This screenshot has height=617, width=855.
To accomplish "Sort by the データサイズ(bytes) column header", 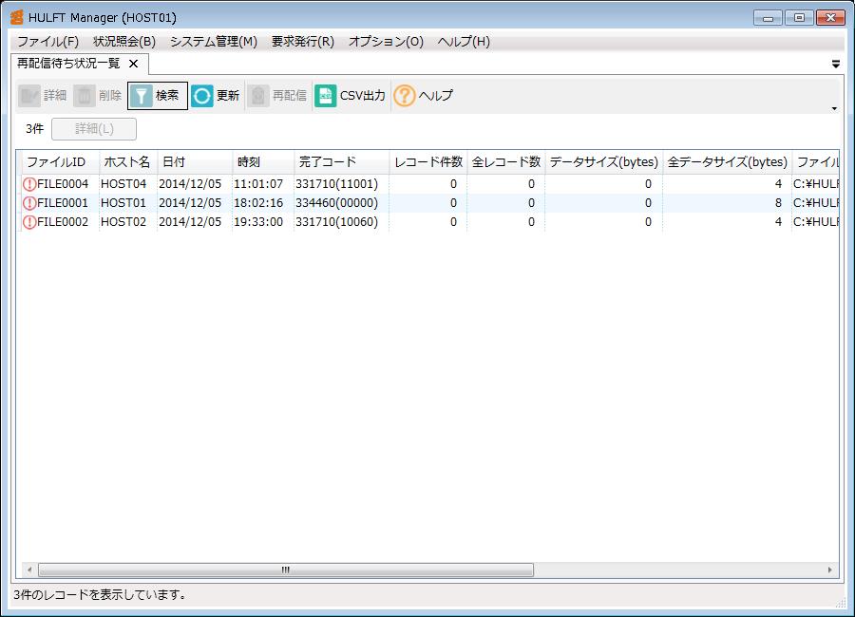I will (603, 162).
